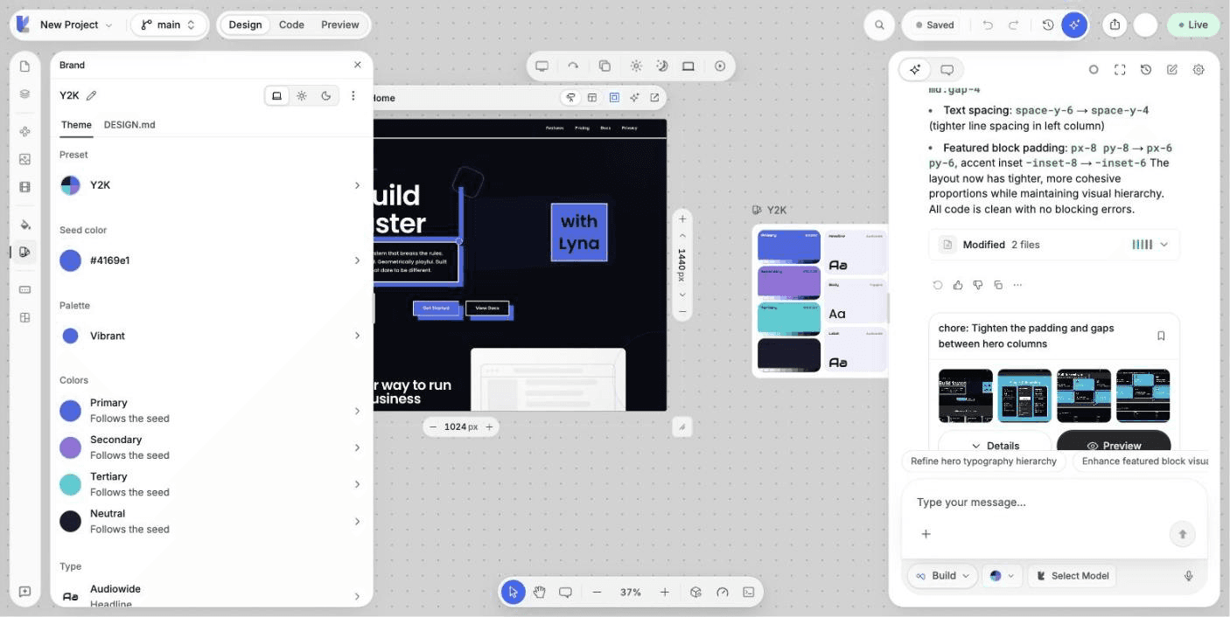Thumbs up the assistant response
Image resolution: width=1230 pixels, height=617 pixels.
[x=958, y=285]
